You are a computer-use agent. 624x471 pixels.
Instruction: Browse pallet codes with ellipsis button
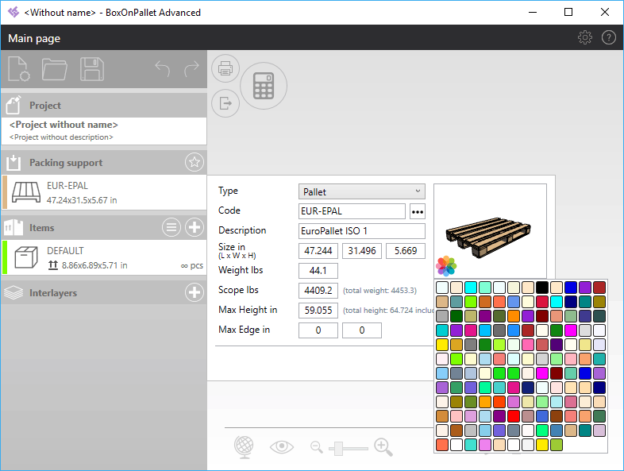[417, 211]
